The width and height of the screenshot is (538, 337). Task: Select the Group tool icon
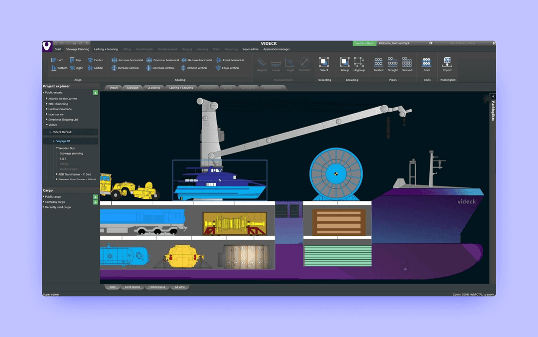point(345,62)
